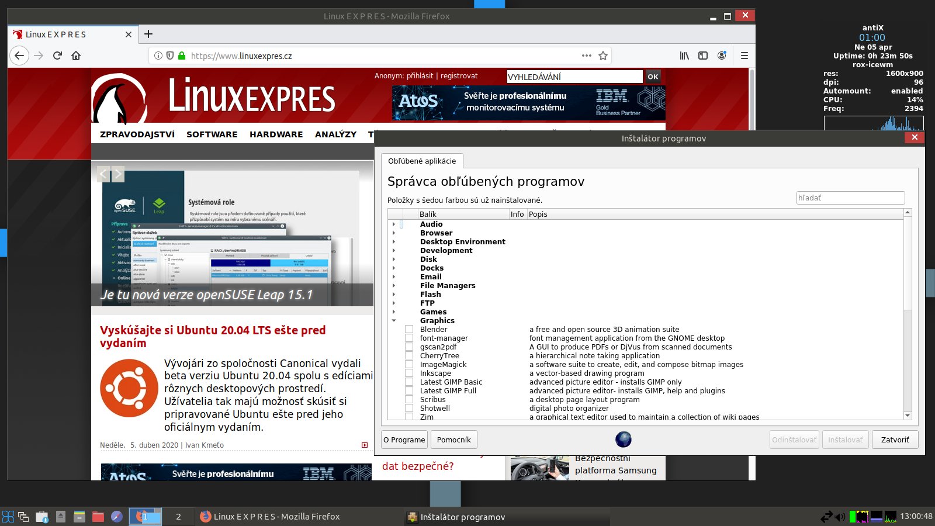Check the Blender package checkbox

[409, 330]
